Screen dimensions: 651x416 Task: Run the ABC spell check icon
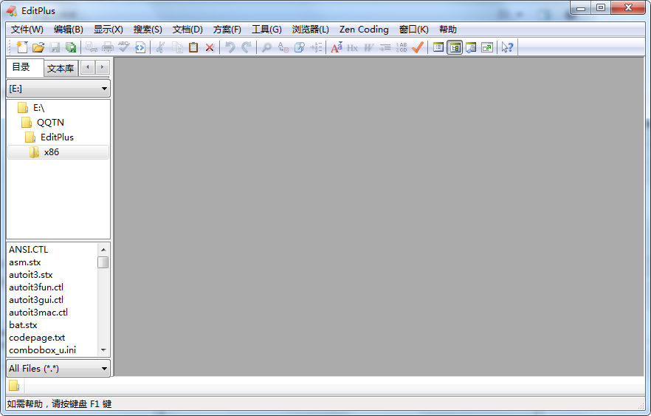click(x=124, y=47)
